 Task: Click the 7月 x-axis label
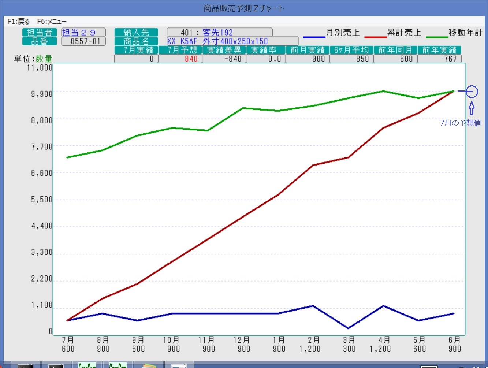(68, 340)
